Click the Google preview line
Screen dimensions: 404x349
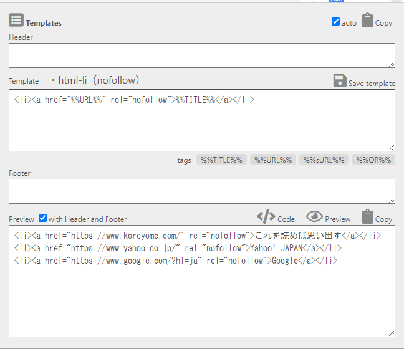(176, 261)
